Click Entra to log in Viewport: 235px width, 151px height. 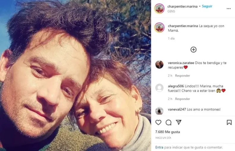[x=159, y=147]
